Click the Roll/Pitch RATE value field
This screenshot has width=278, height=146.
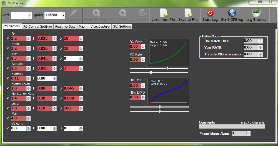point(251,41)
